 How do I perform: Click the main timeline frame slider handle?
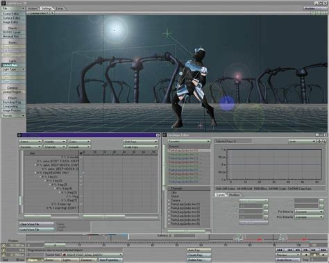(x=55, y=244)
